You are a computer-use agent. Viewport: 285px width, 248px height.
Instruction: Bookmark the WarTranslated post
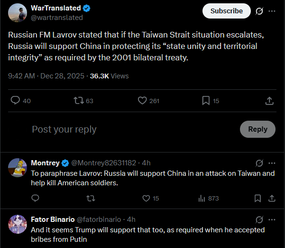(206, 101)
